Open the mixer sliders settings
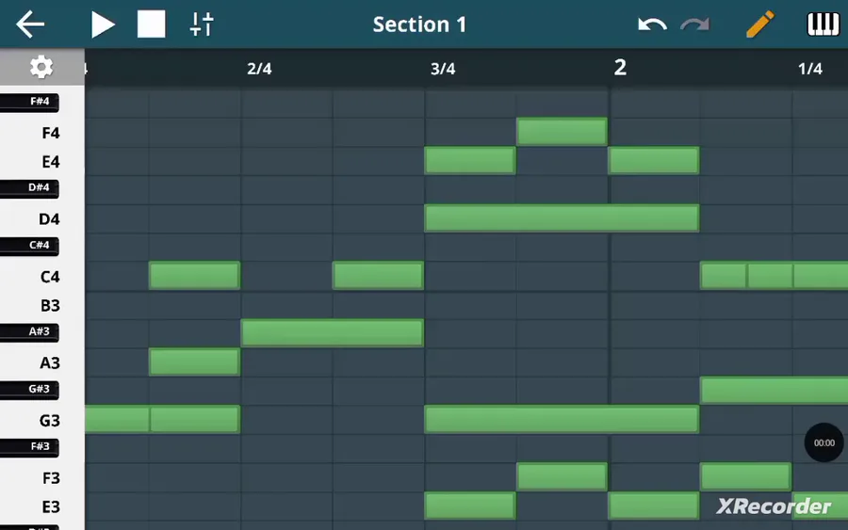This screenshot has width=848, height=530. coord(202,24)
